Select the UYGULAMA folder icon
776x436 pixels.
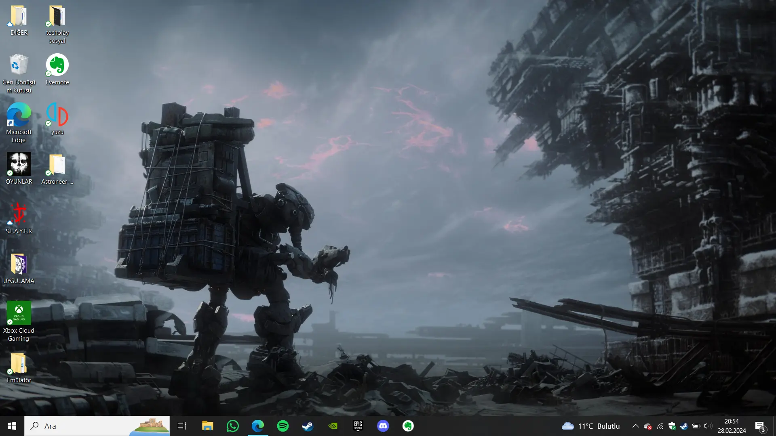[x=19, y=268]
